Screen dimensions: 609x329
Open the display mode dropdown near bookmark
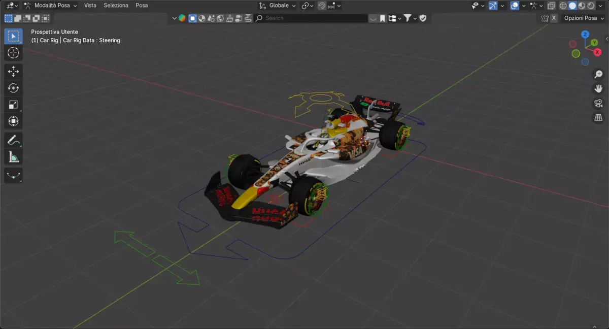coord(394,18)
